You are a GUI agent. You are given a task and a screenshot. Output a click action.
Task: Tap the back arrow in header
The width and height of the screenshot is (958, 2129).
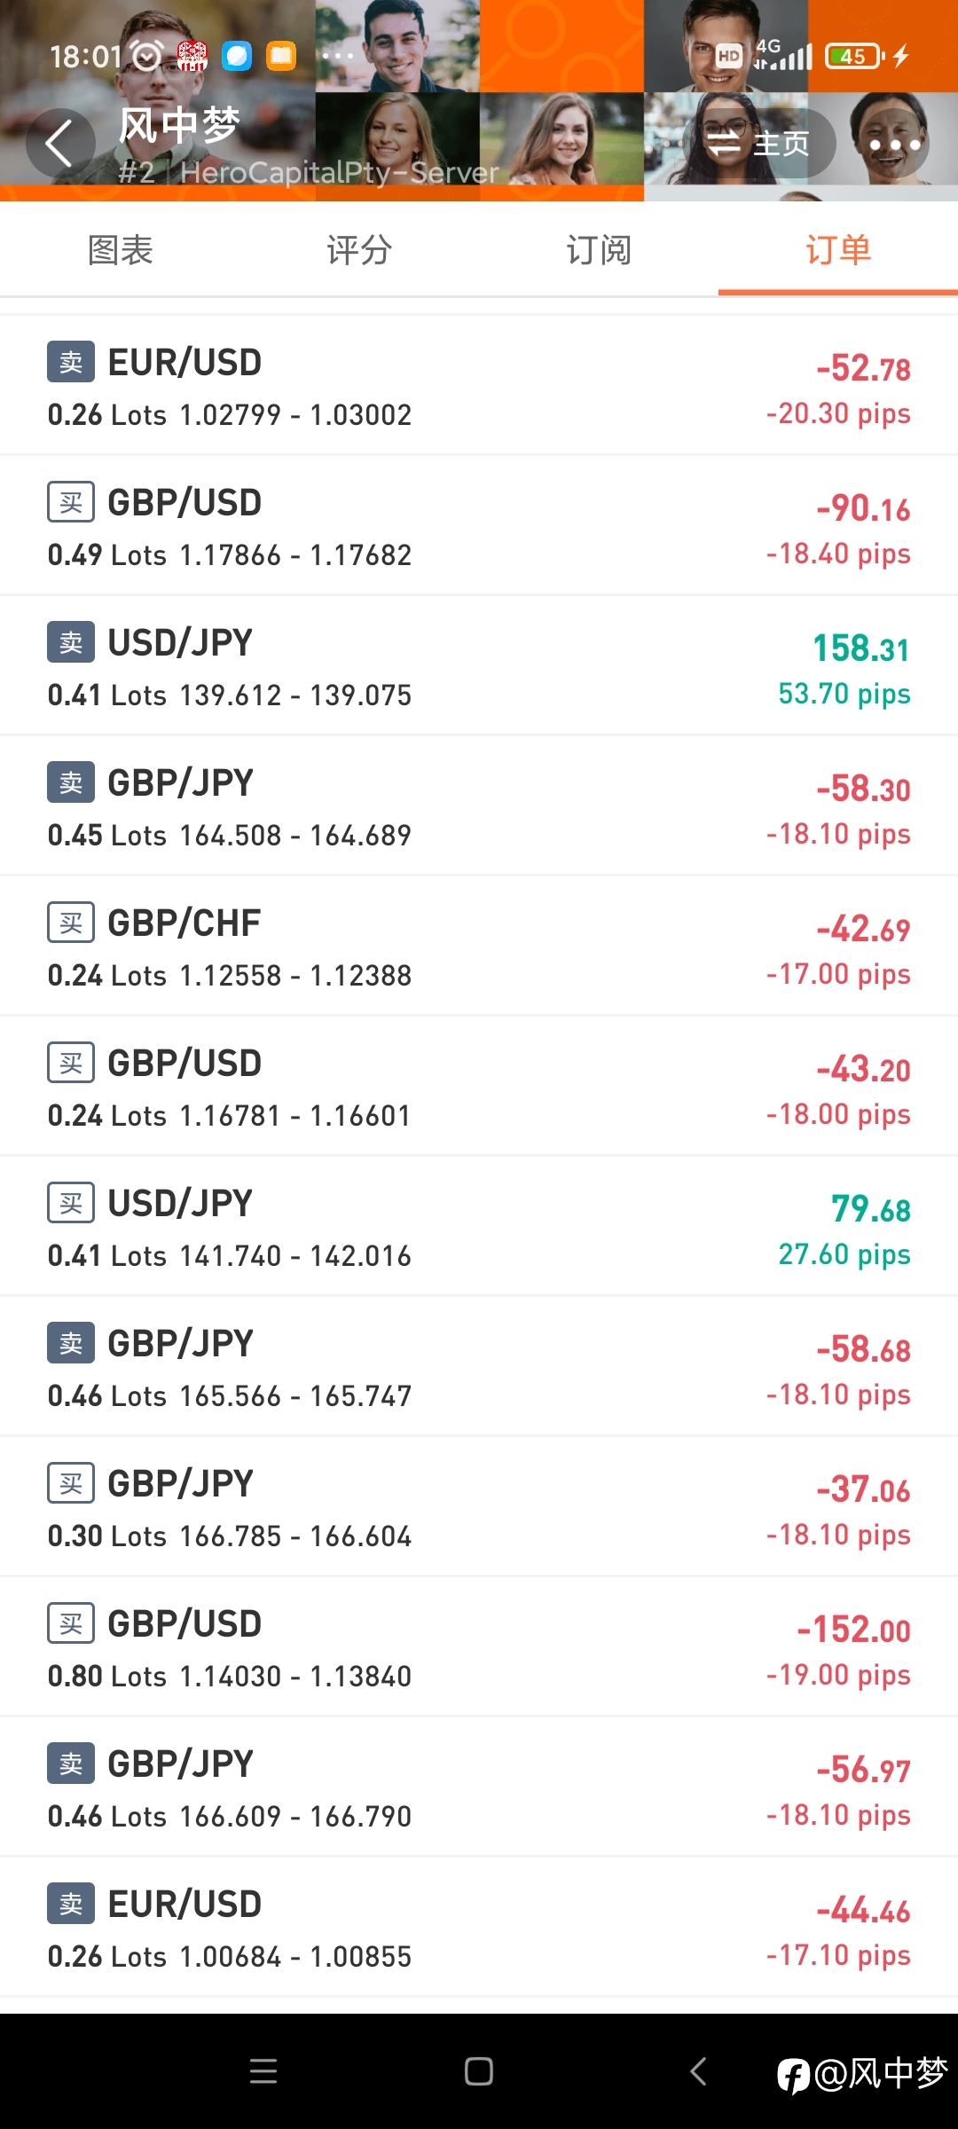click(59, 144)
